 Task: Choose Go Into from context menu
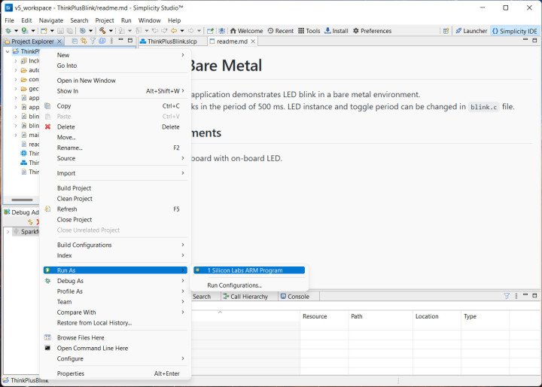[x=115, y=66]
